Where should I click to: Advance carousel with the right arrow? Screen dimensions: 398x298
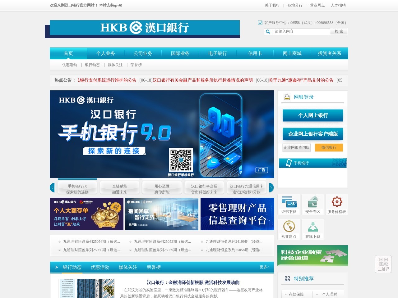click(271, 187)
